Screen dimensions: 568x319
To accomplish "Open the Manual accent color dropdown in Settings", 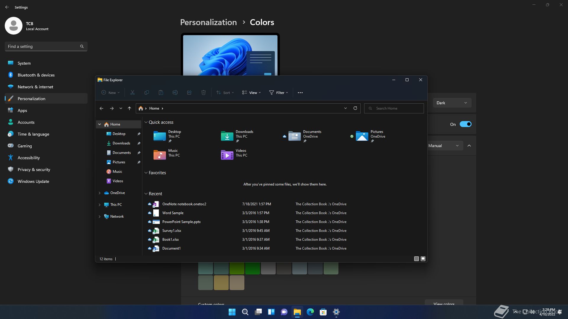I will pos(445,146).
